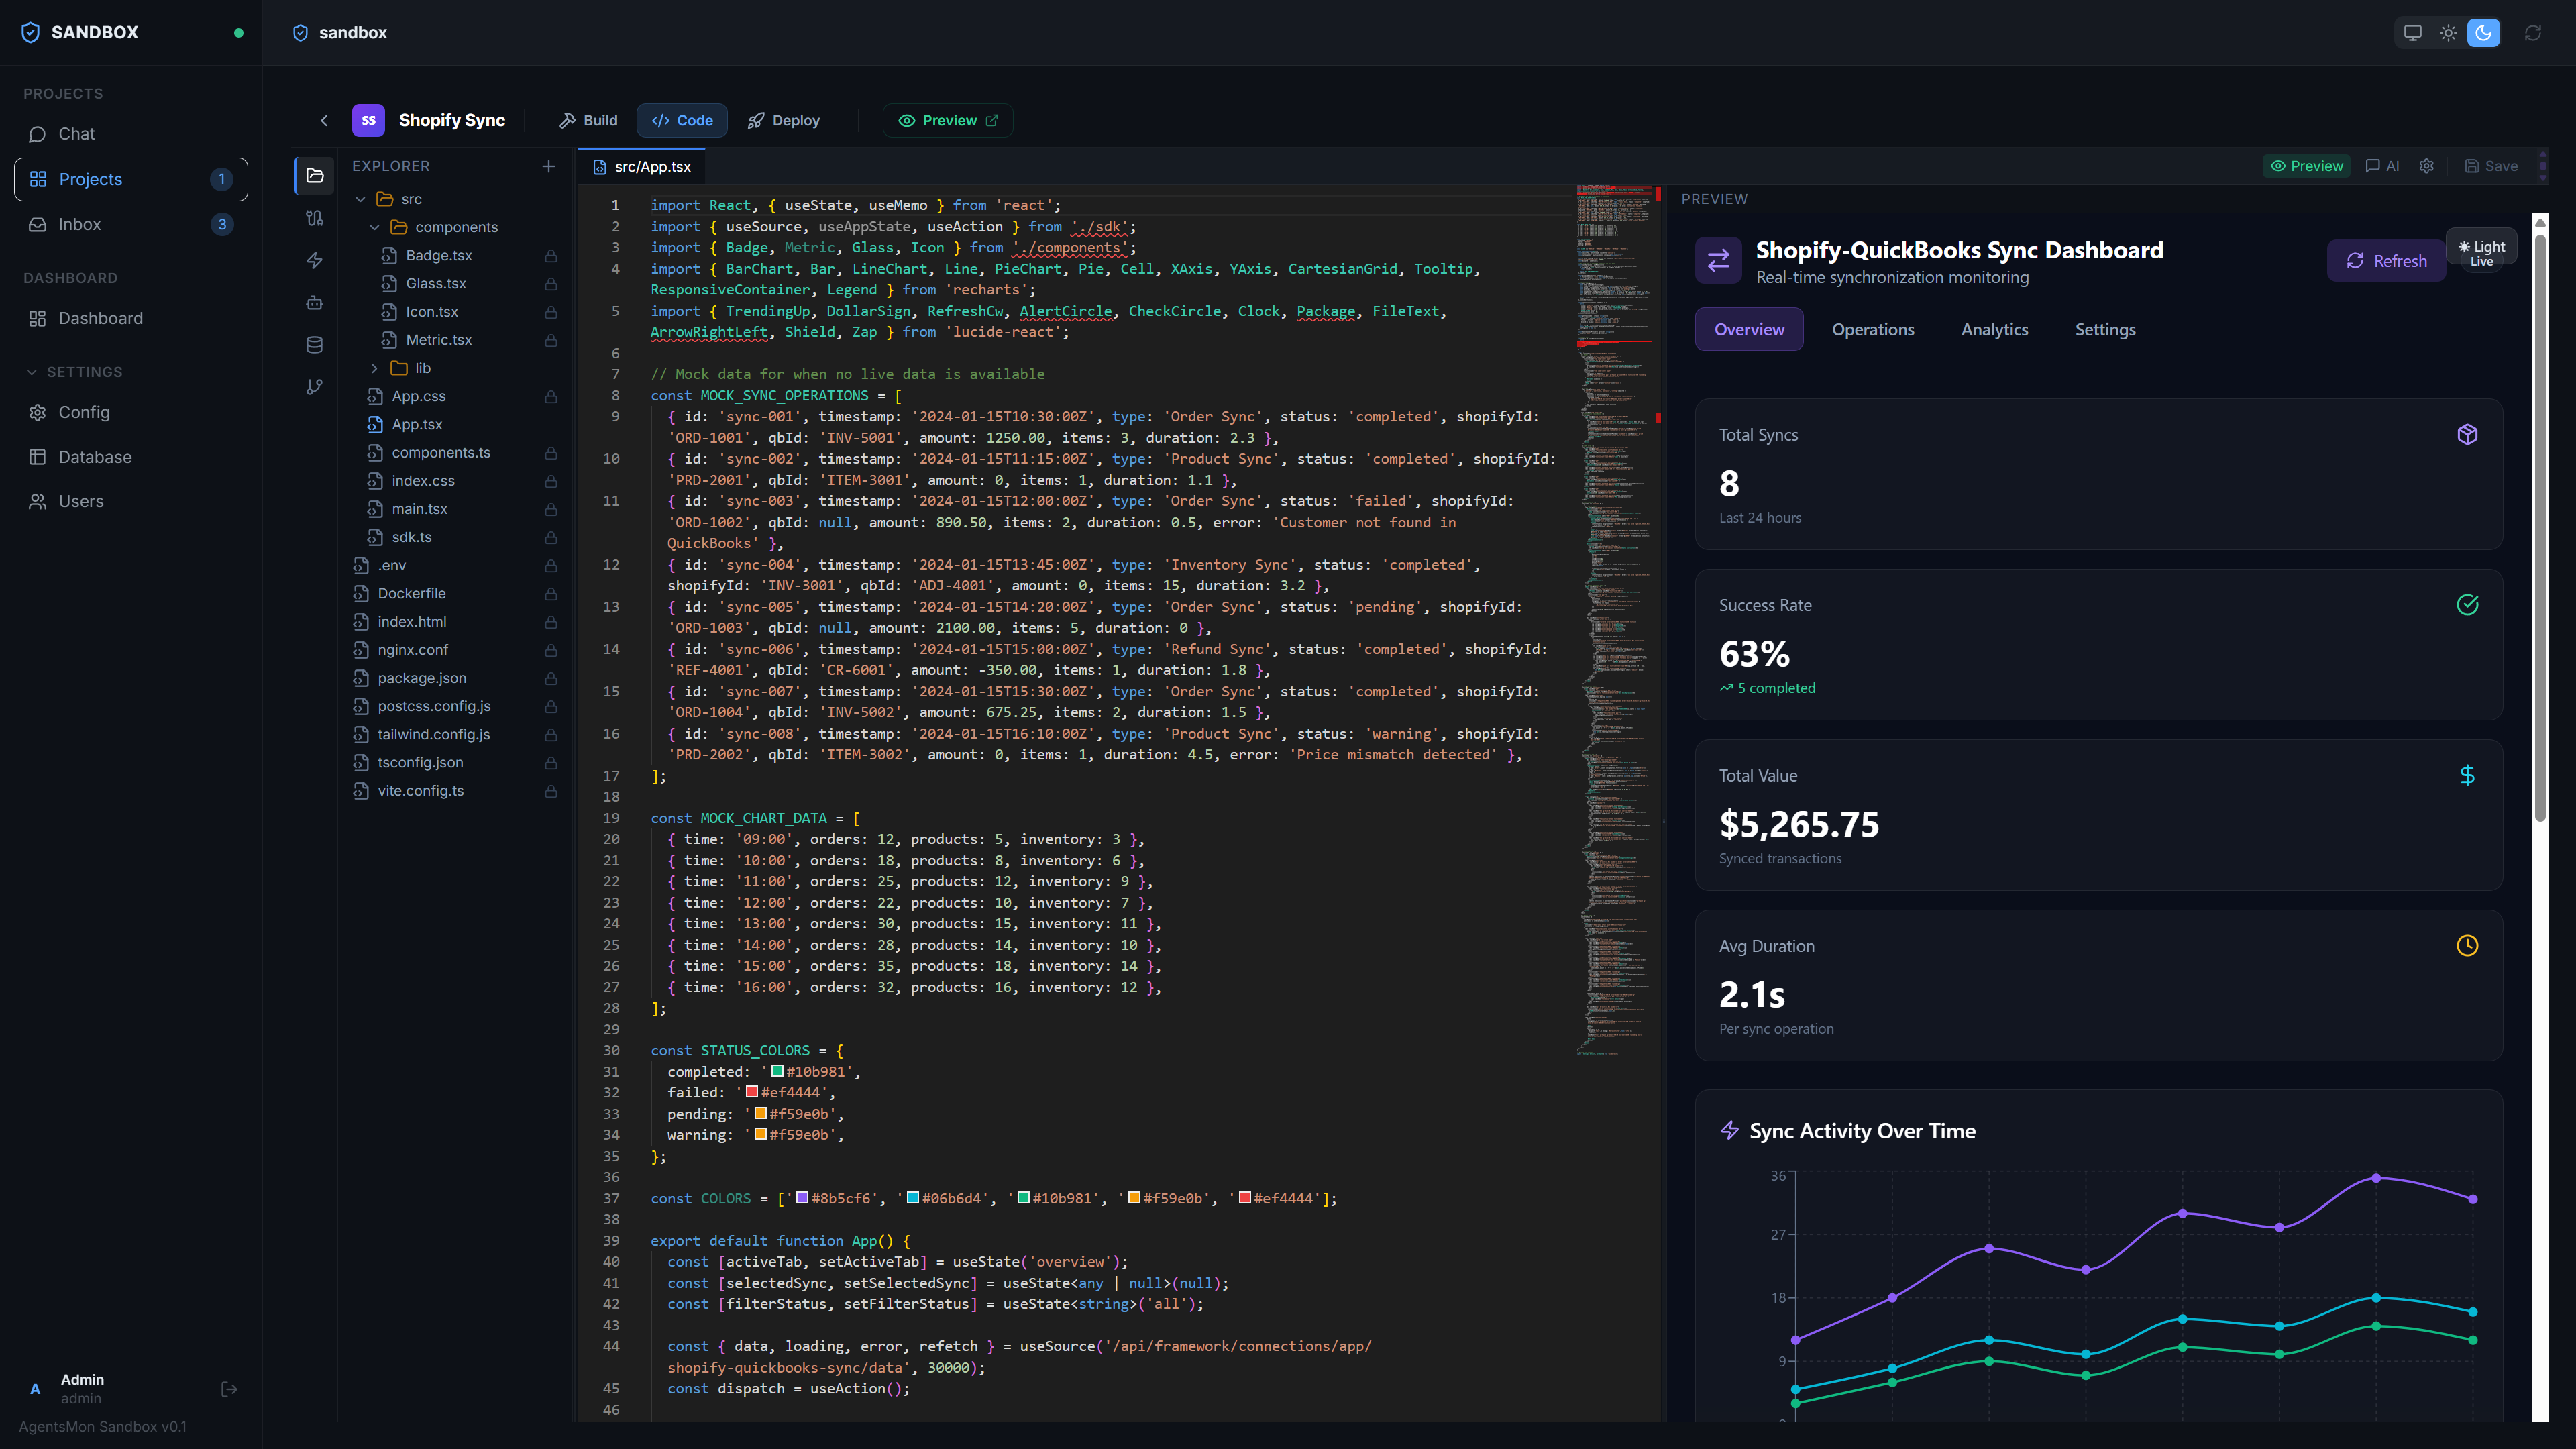Open the file explorer panel icon
Screen dimensions: 2576x1449
(x=314, y=175)
